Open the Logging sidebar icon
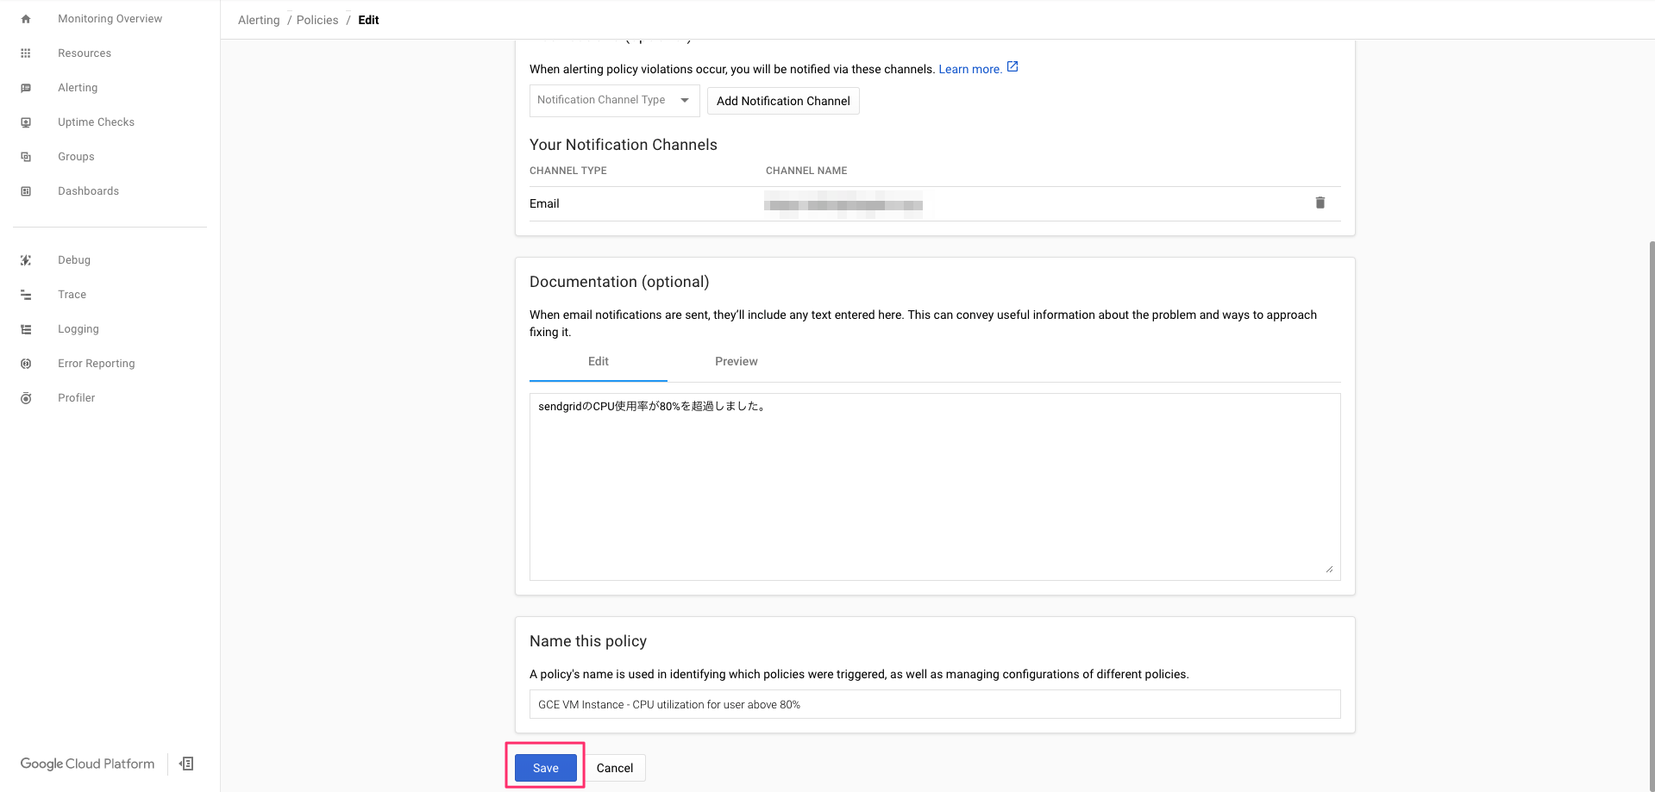 pyautogui.click(x=25, y=328)
